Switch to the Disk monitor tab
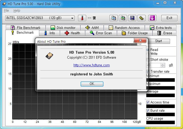The image size is (183, 129). (63, 28)
